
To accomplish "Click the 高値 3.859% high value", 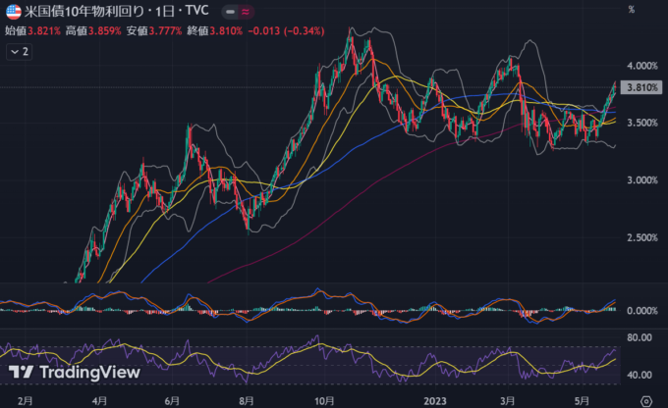I will click(x=94, y=31).
